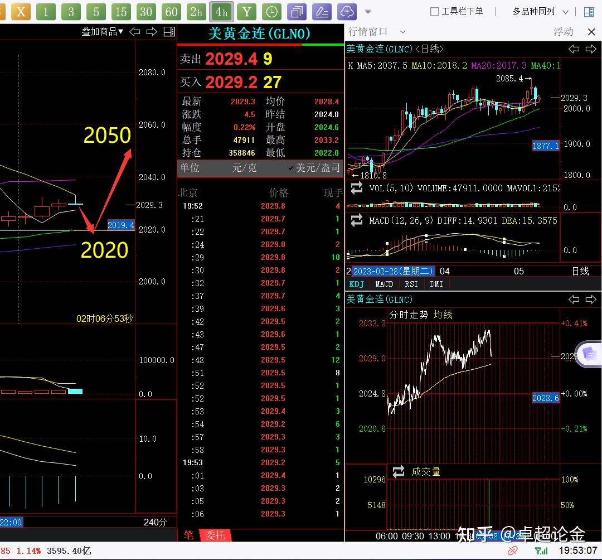Click the red link status icon in status bar
This screenshot has height=560, width=602.
(x=512, y=551)
